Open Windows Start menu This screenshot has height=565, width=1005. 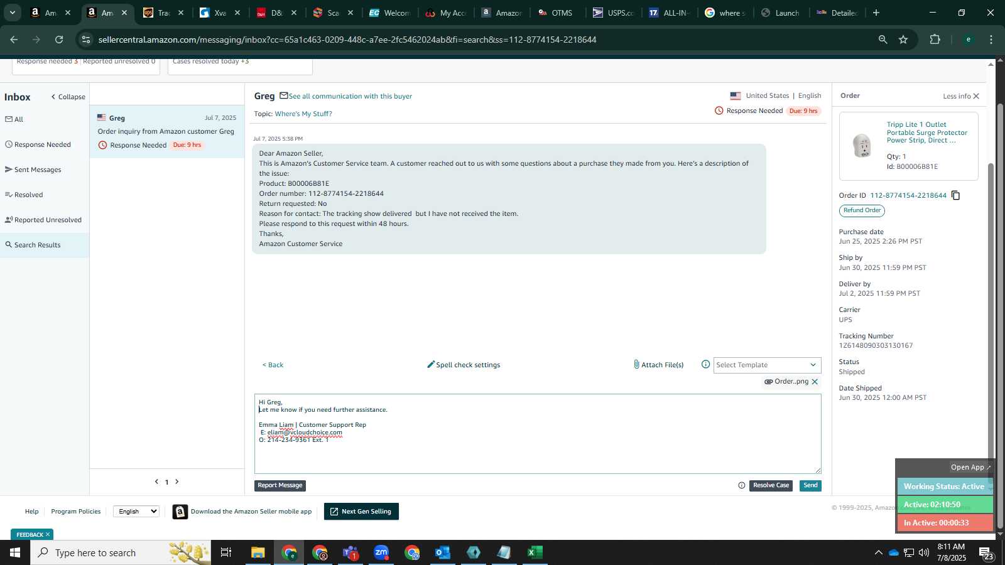(15, 552)
